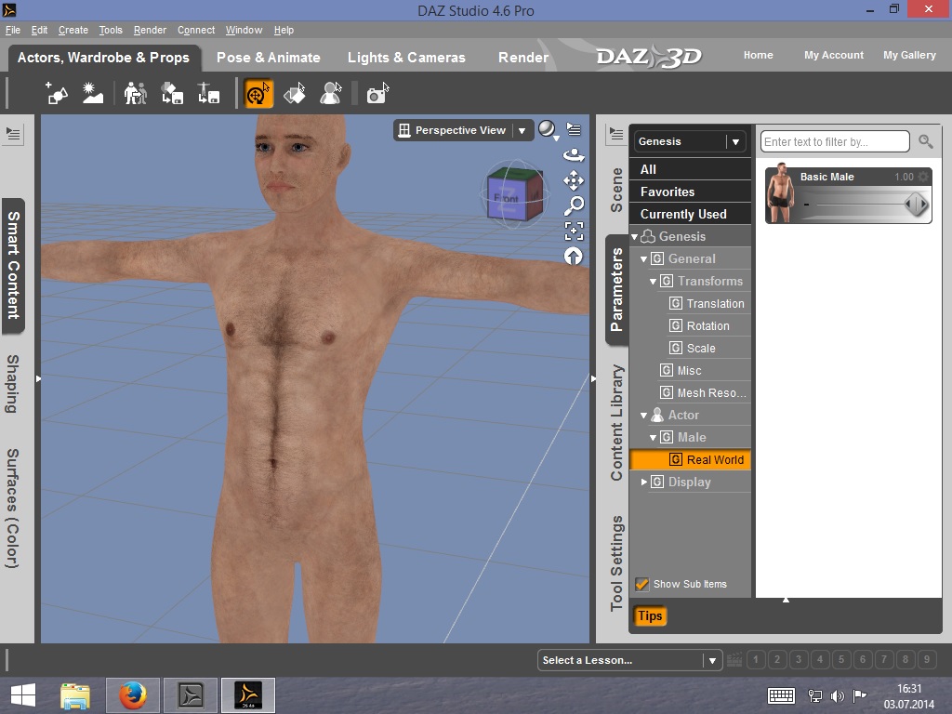Select the Region Navigator figure tool

331,94
